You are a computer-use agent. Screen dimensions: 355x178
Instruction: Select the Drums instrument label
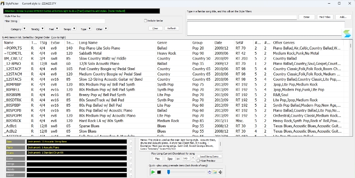[x=15, y=153]
